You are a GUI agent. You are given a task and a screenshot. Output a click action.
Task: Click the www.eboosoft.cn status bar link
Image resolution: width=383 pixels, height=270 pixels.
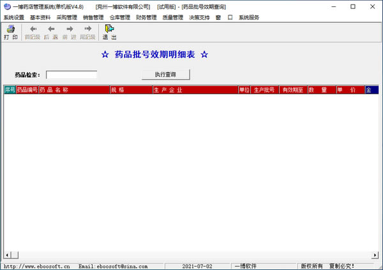tap(37, 266)
